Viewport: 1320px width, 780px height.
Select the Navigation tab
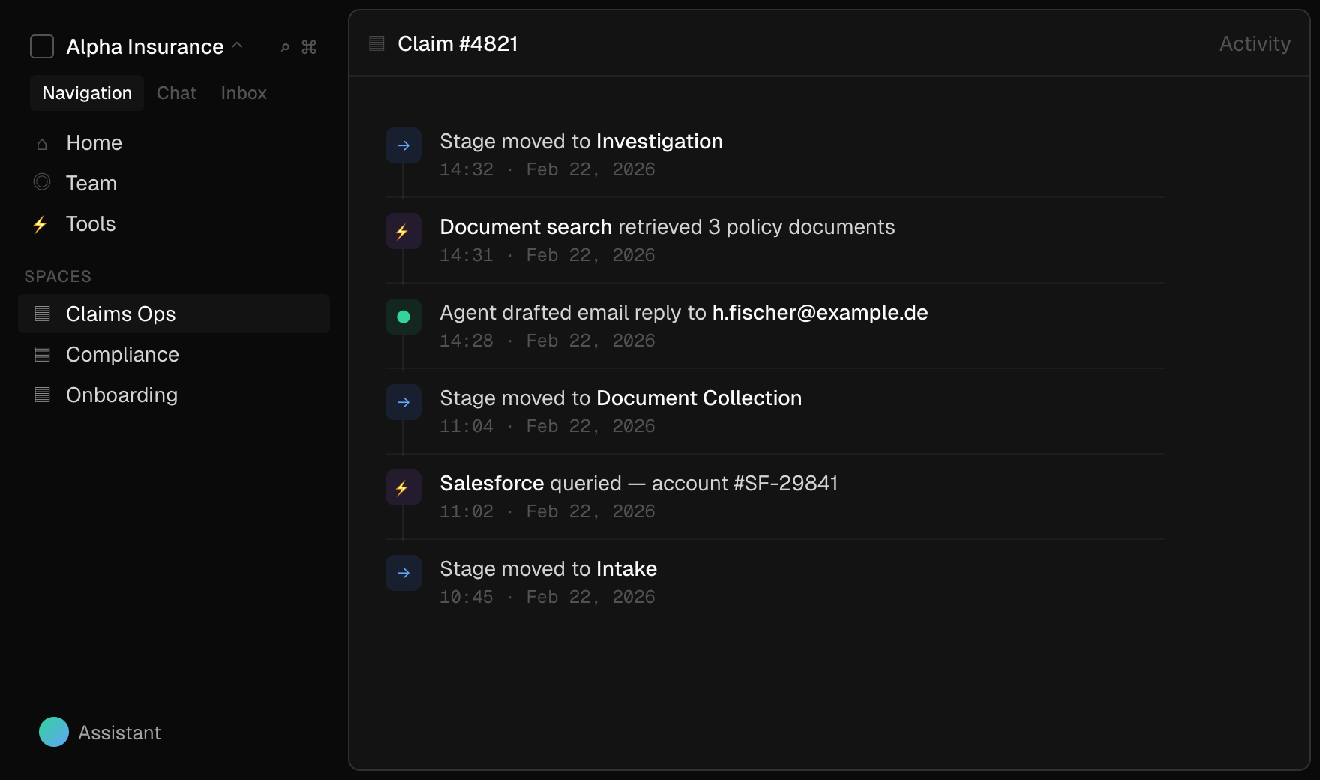coord(87,93)
